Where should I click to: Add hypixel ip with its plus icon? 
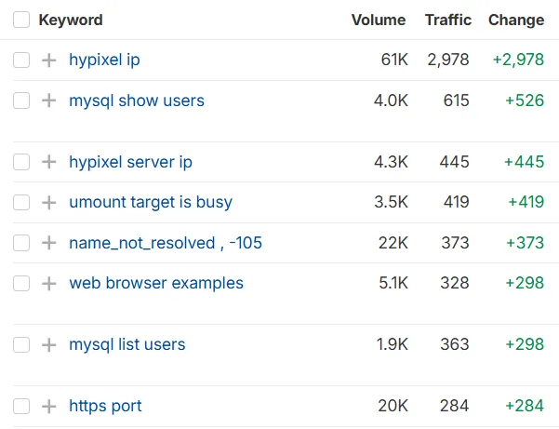(49, 60)
